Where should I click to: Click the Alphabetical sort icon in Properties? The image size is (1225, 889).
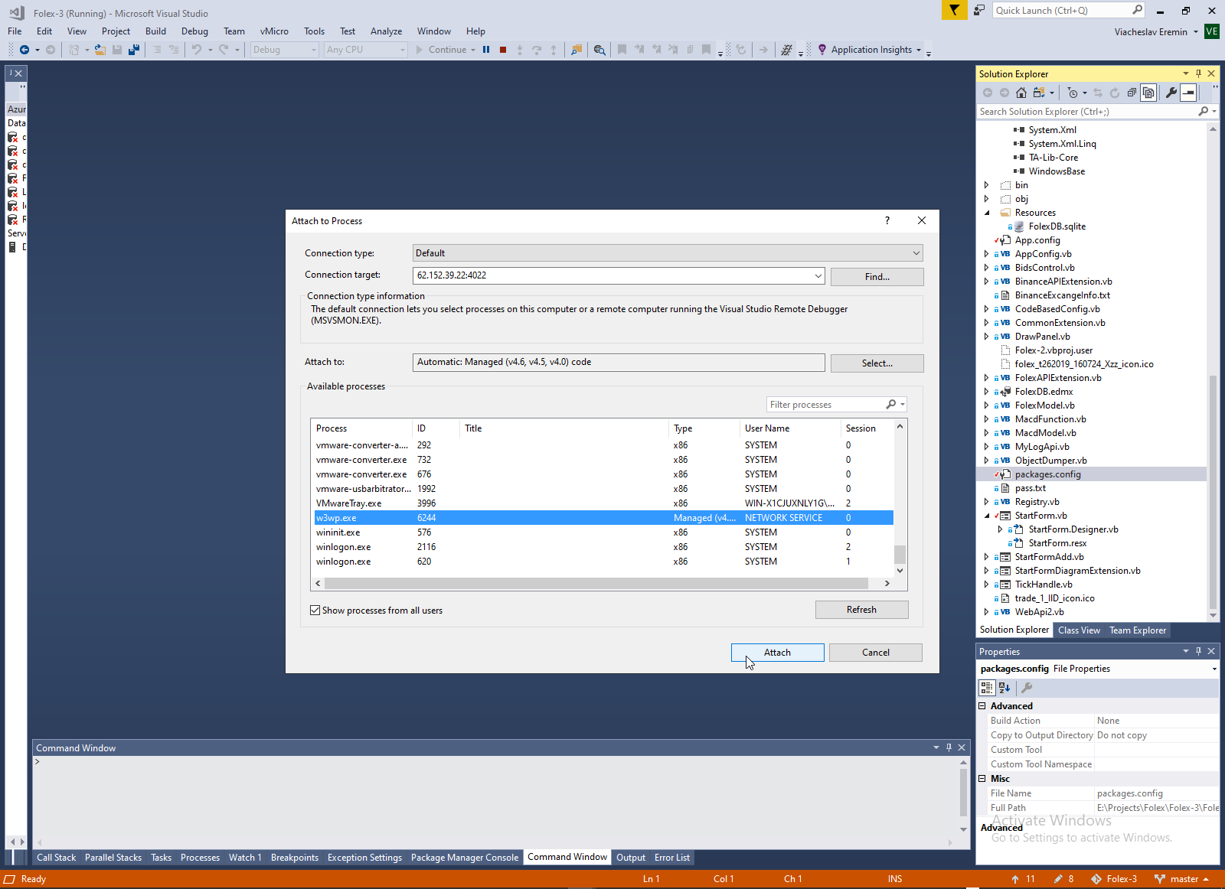click(x=1004, y=688)
